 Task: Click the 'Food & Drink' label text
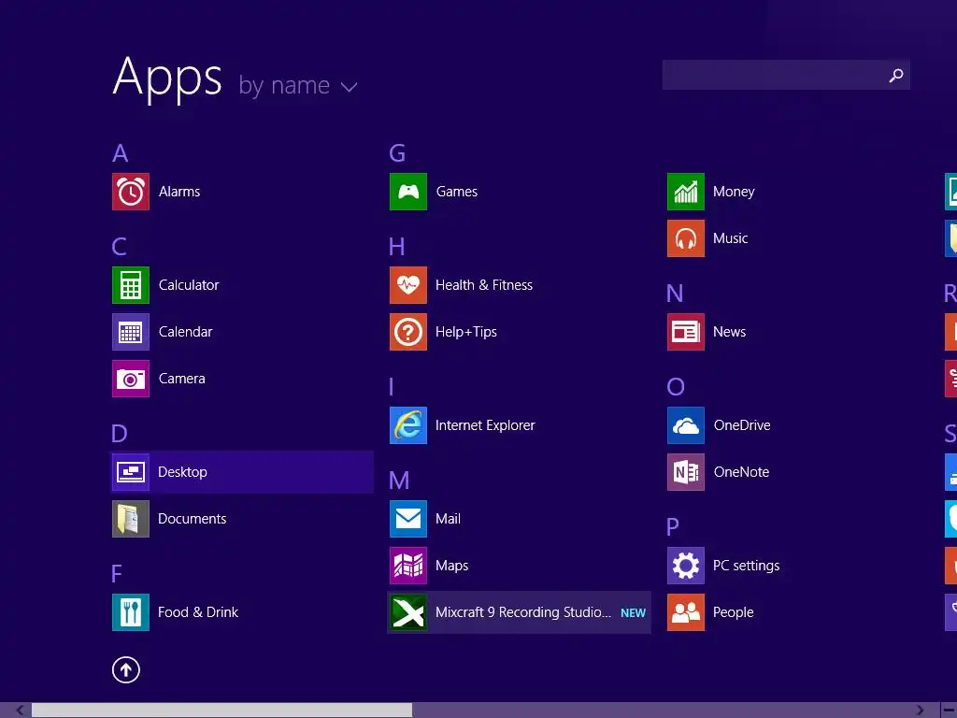coord(198,612)
